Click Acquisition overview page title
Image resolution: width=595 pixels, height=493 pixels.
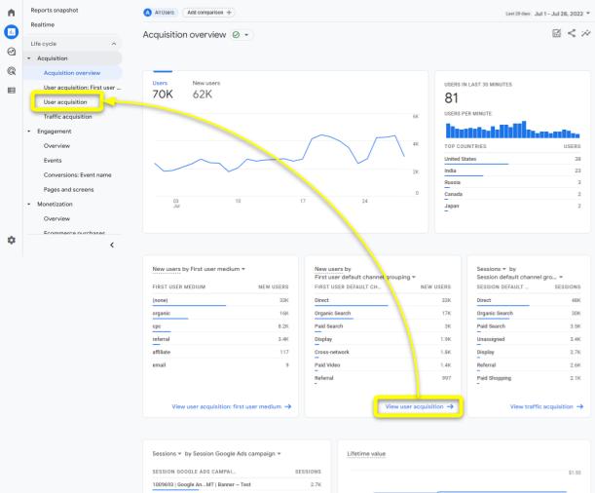(184, 35)
